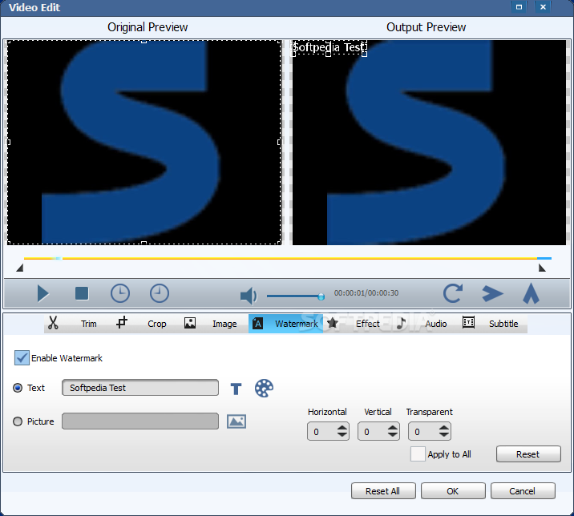Click the Reset button in watermark panel
Screen dimensions: 574x516
point(528,454)
